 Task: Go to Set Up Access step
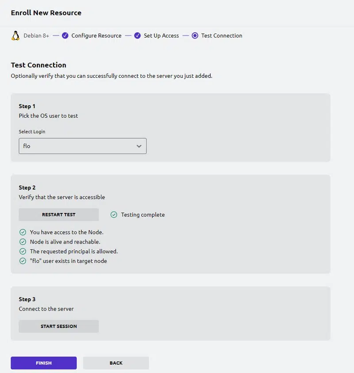tap(161, 36)
